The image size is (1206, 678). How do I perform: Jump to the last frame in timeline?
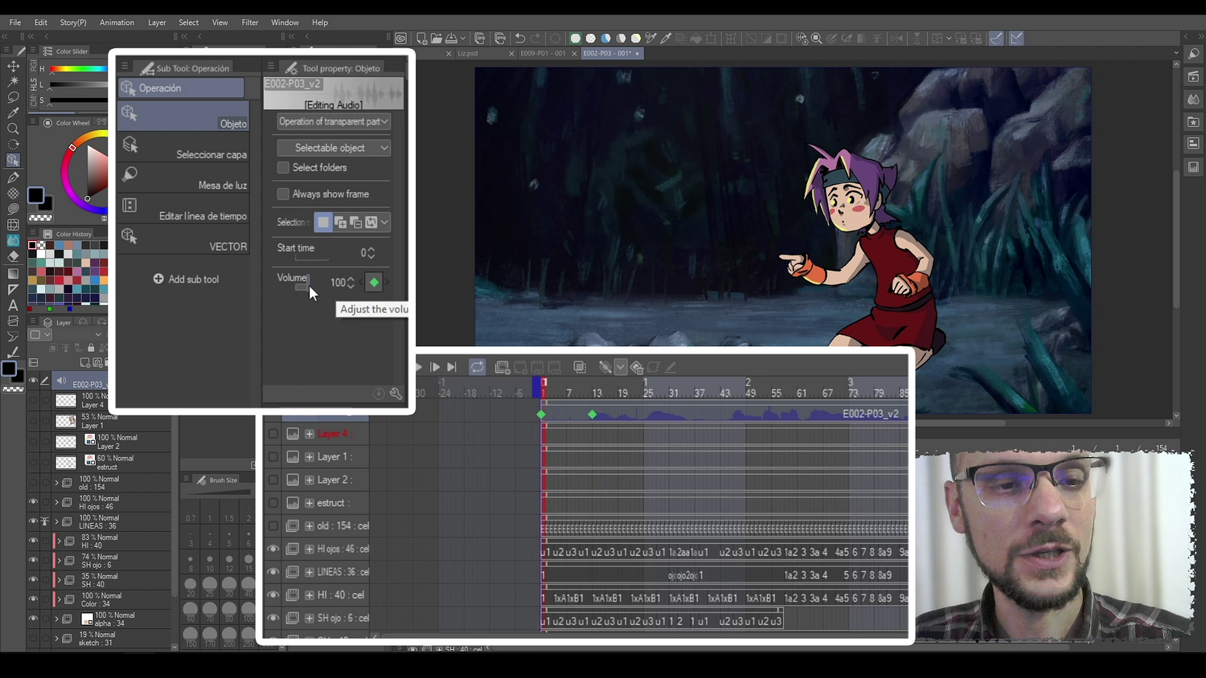(x=452, y=367)
